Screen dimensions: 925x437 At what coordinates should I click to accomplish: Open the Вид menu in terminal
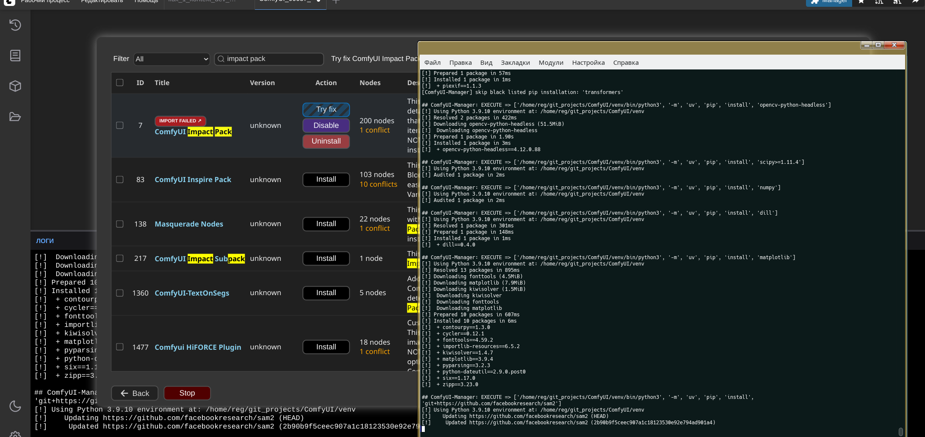[x=486, y=63]
